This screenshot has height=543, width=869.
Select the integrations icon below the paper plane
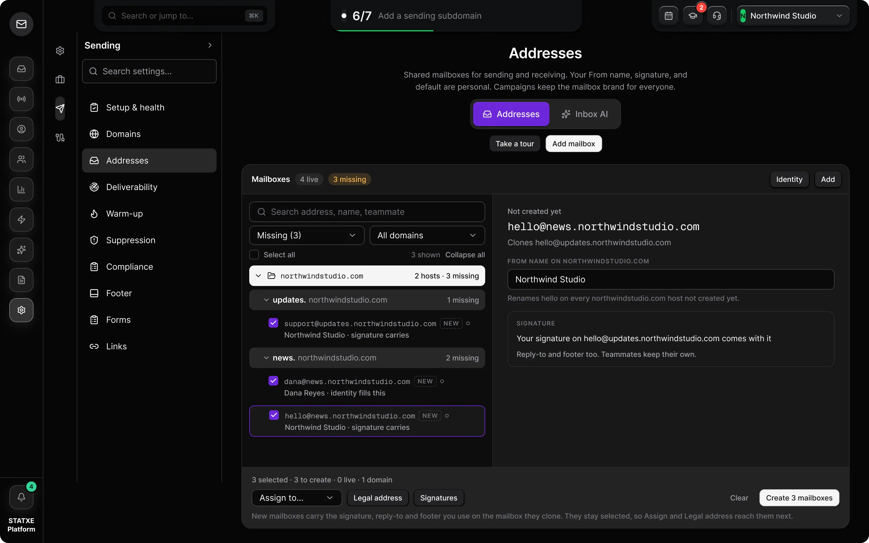[60, 137]
